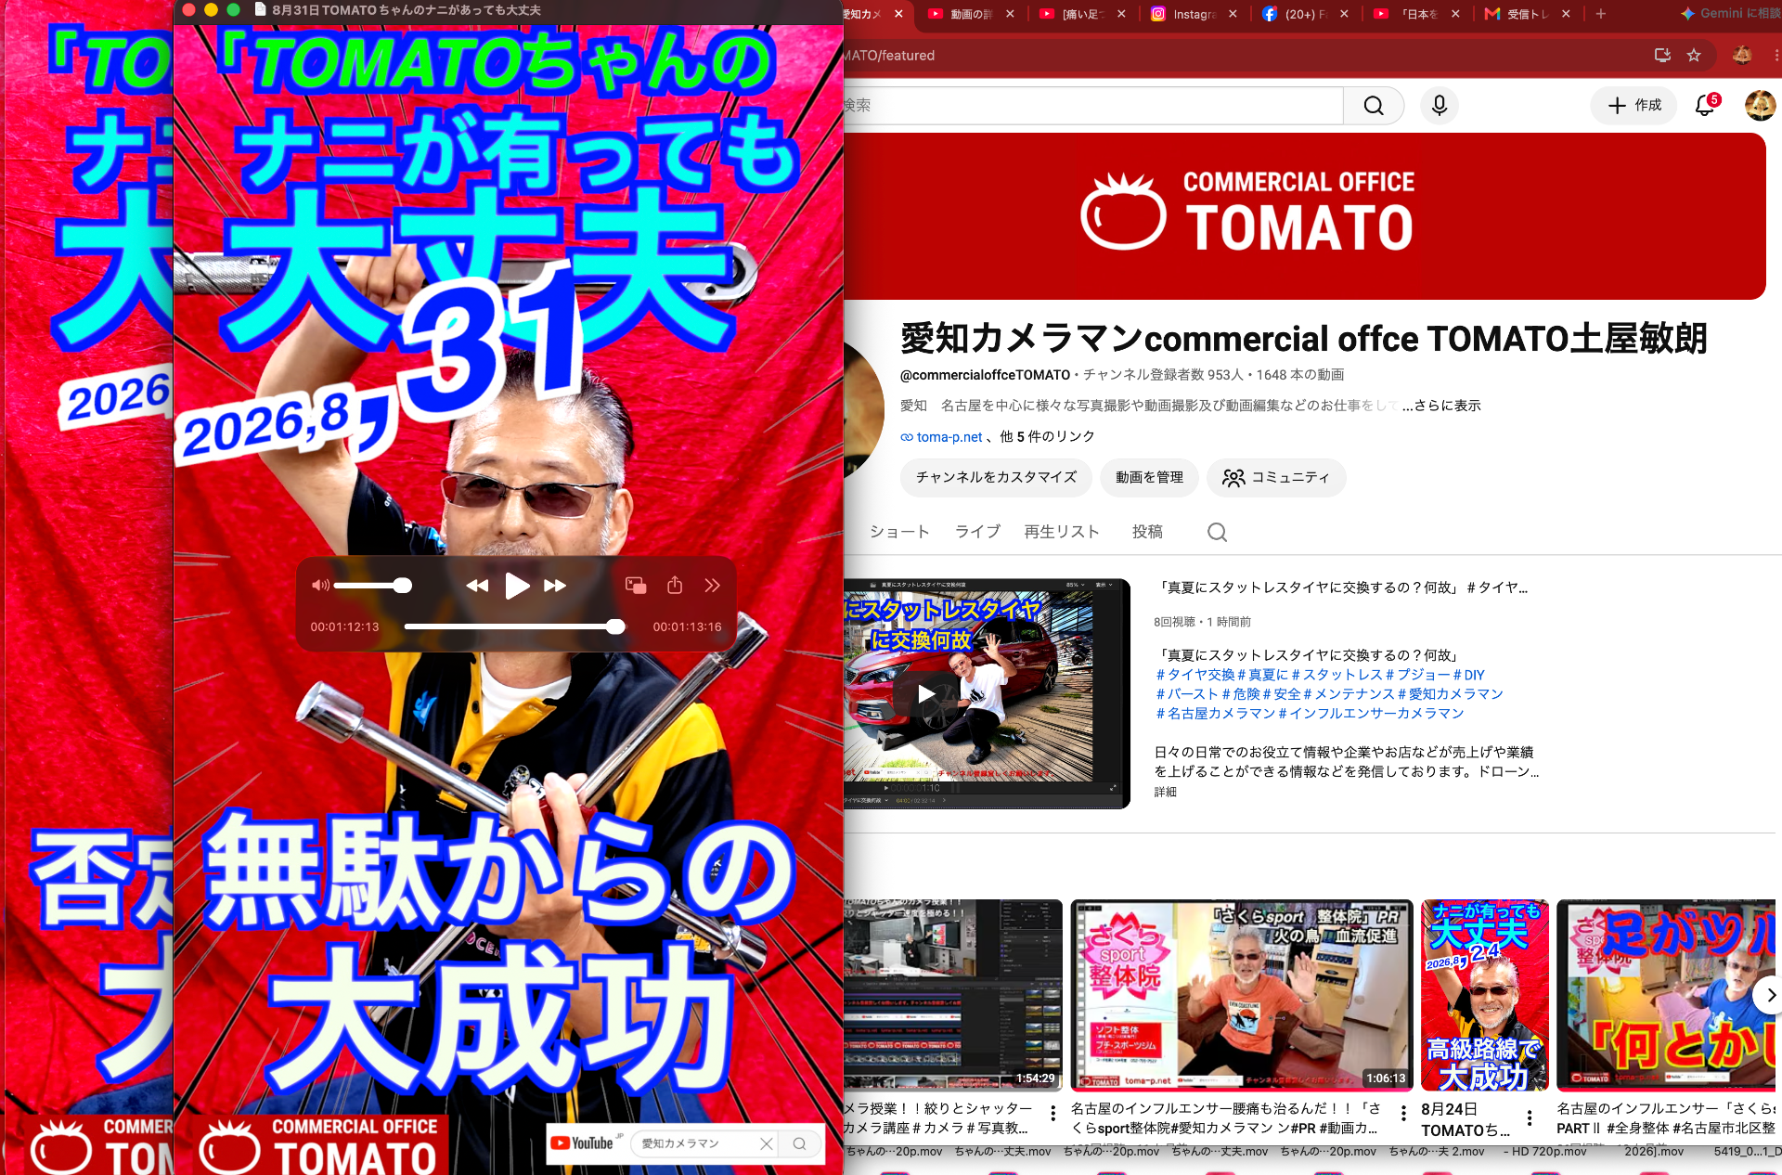
Task: Open the 高級路線で大成功 video thumbnail
Action: click(x=1484, y=995)
